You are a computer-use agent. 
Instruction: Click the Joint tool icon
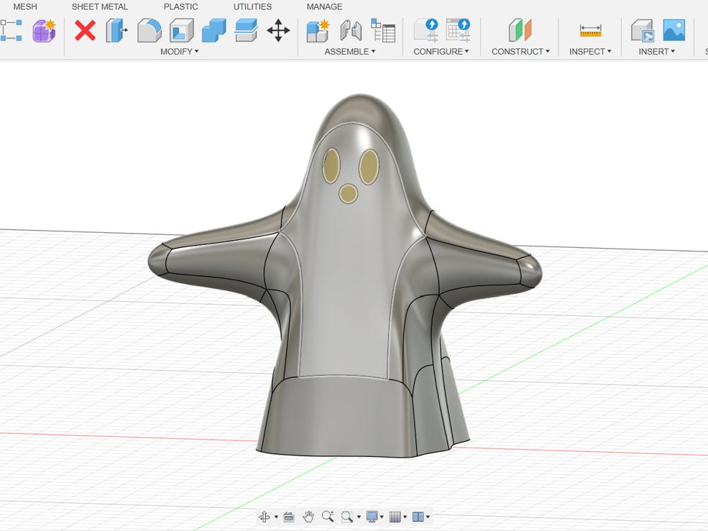point(351,31)
